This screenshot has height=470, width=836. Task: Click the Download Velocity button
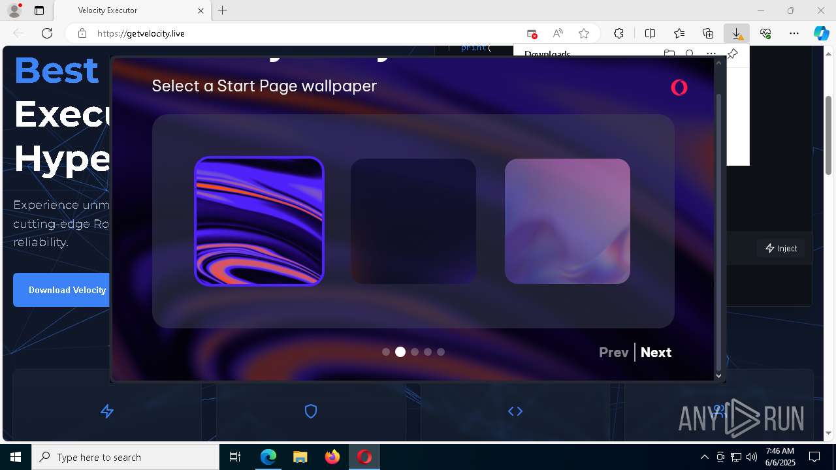(x=62, y=290)
